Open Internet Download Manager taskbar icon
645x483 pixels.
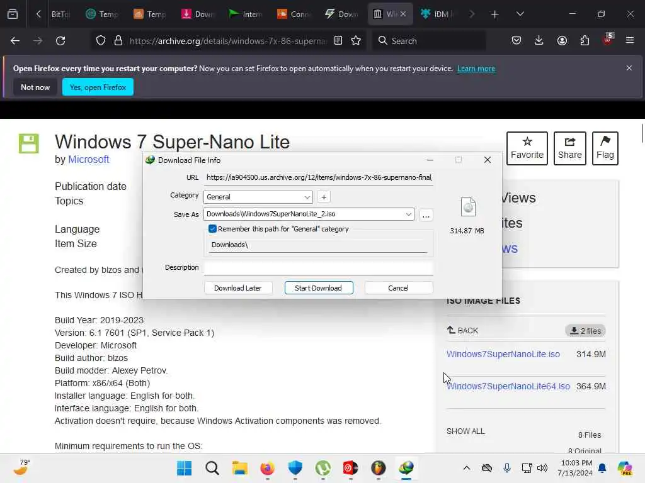(x=406, y=468)
